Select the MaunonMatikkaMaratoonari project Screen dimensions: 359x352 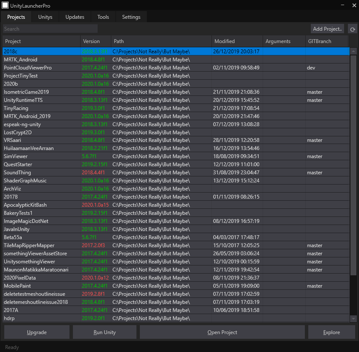176,270
